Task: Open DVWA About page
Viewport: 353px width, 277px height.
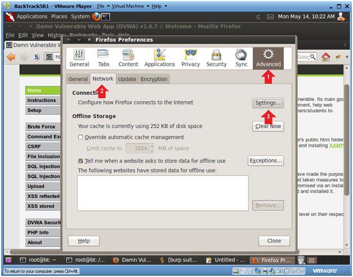Action: 43,242
